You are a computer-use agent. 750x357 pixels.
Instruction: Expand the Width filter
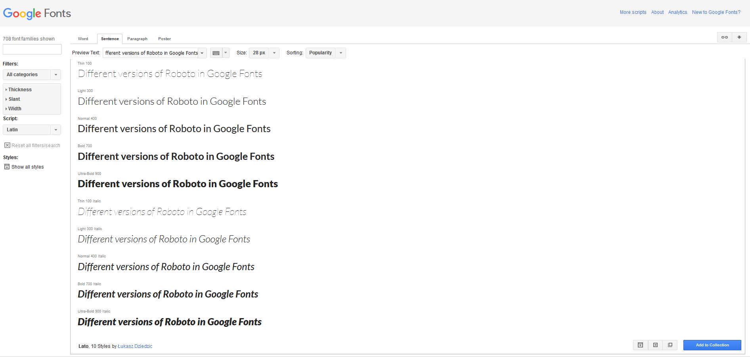pos(13,109)
